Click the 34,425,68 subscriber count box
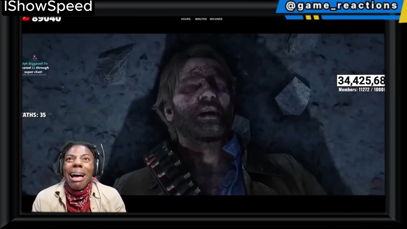The height and width of the screenshot is (229, 407). point(361,81)
